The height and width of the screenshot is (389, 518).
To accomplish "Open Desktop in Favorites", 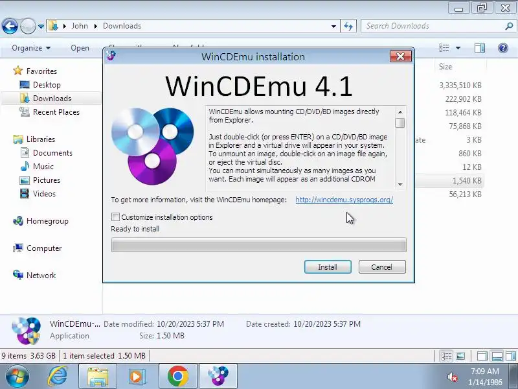I will pyautogui.click(x=47, y=85).
